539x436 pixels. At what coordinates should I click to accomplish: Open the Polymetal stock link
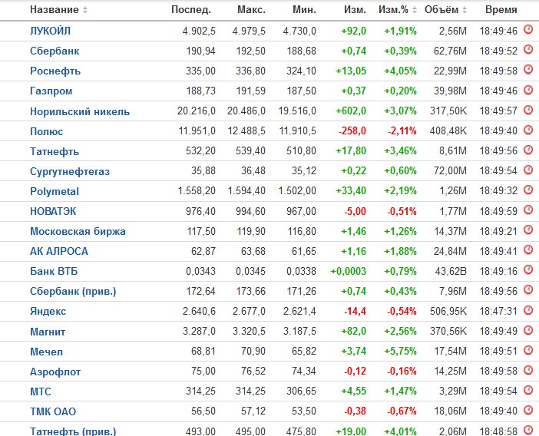coord(55,191)
